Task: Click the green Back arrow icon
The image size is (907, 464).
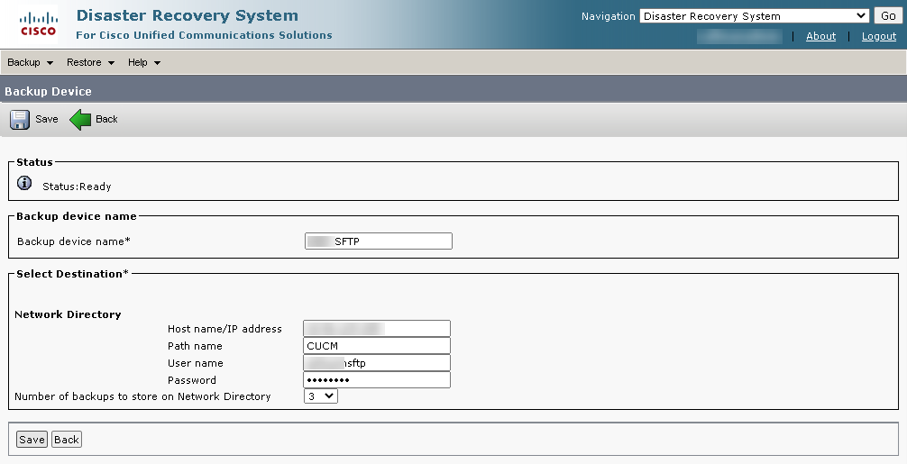Action: 80,120
